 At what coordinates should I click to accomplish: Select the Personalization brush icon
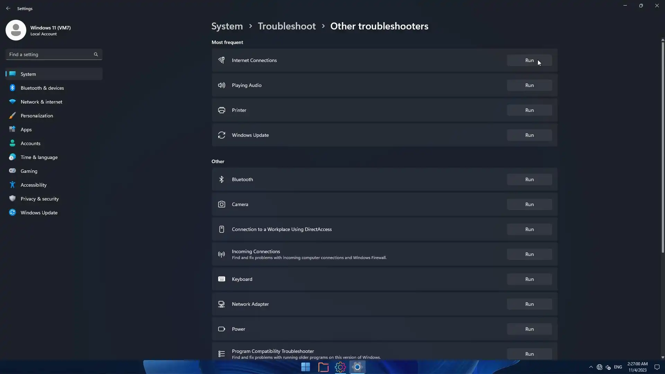tap(12, 116)
